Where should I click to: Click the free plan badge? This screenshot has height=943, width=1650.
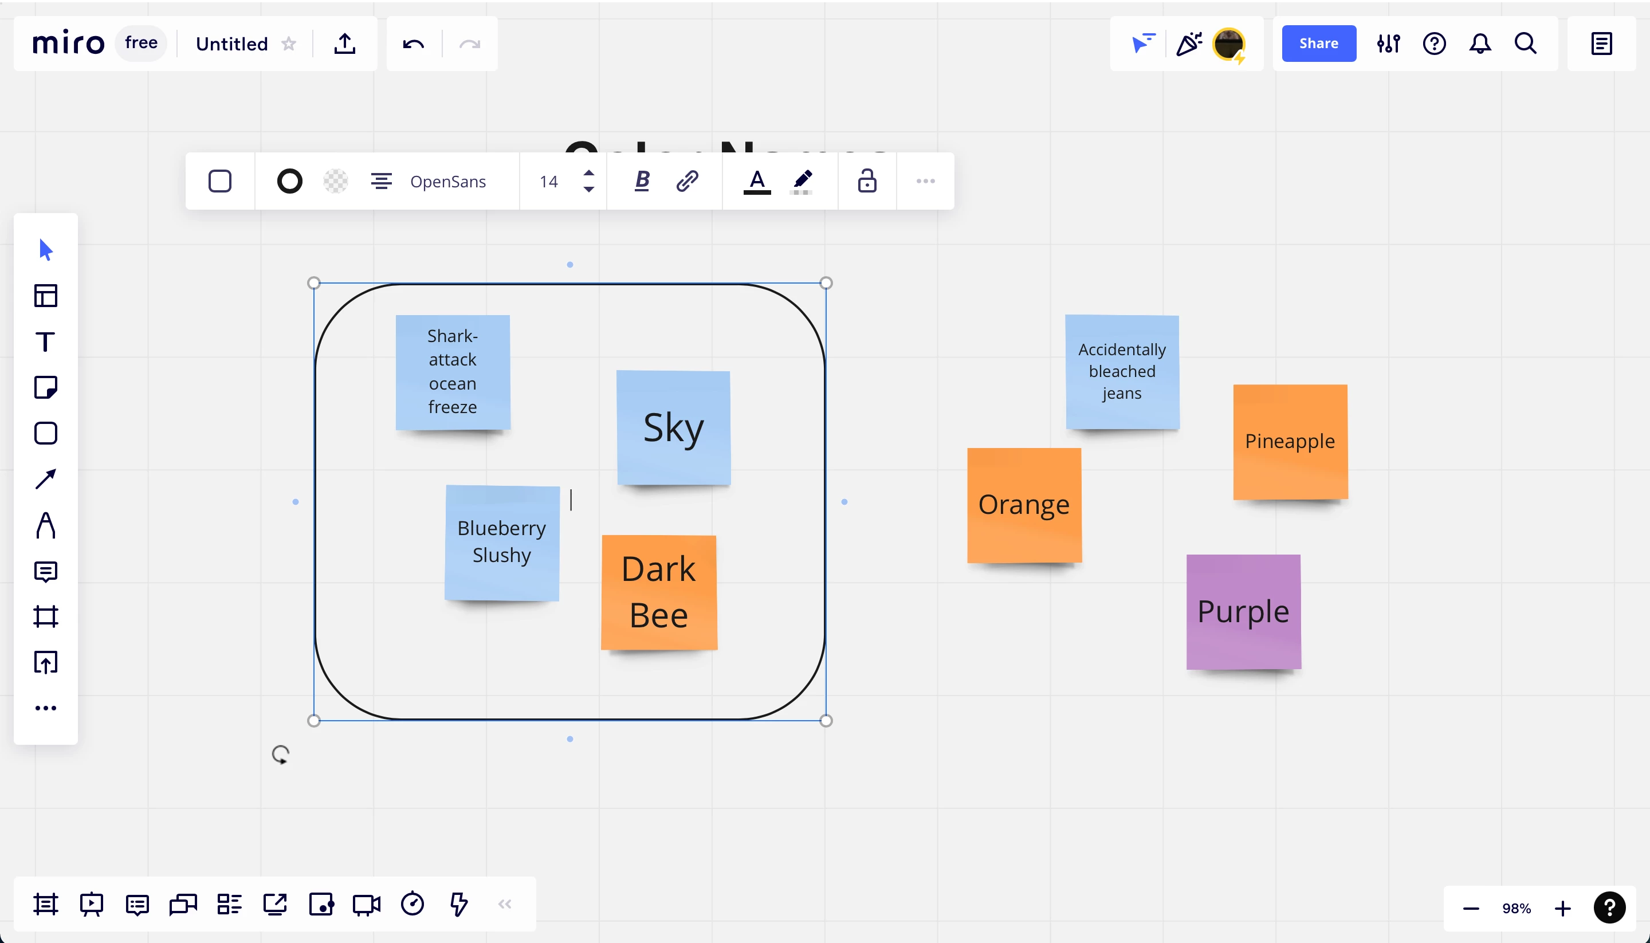pos(141,43)
